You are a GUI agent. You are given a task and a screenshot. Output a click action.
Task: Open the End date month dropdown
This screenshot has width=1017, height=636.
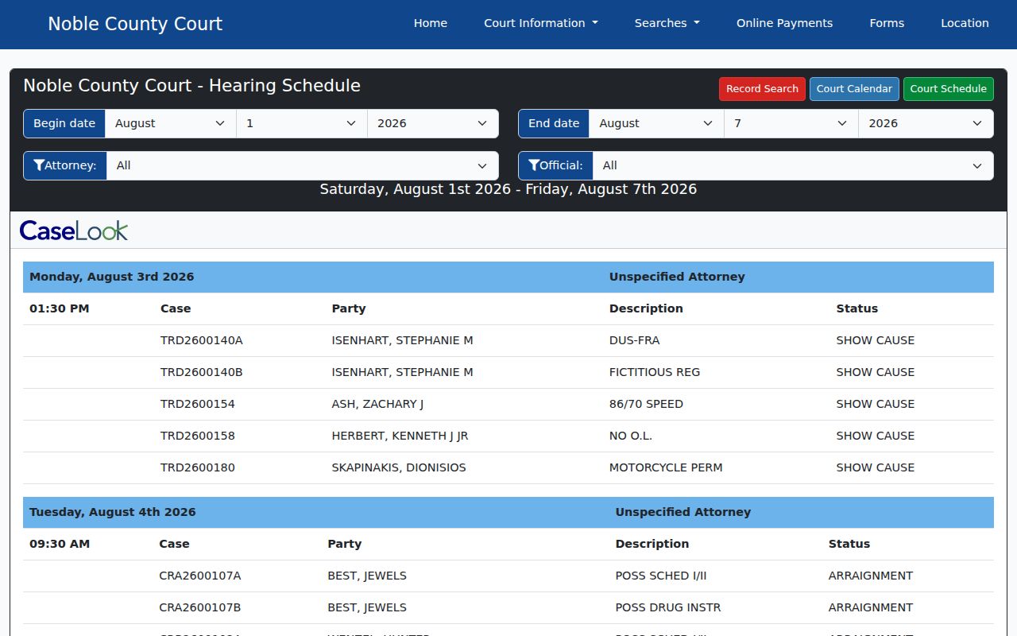point(657,123)
